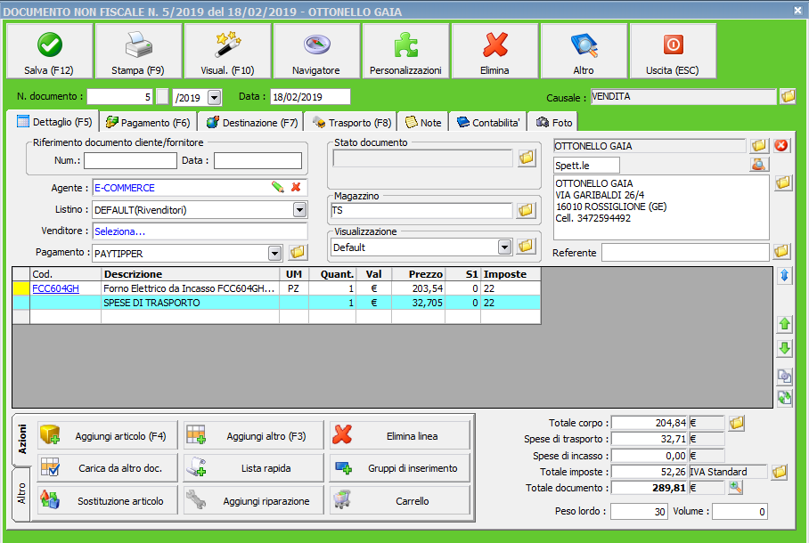Print the document with Stampa (F9)
This screenshot has height=543, width=809.
click(x=138, y=51)
